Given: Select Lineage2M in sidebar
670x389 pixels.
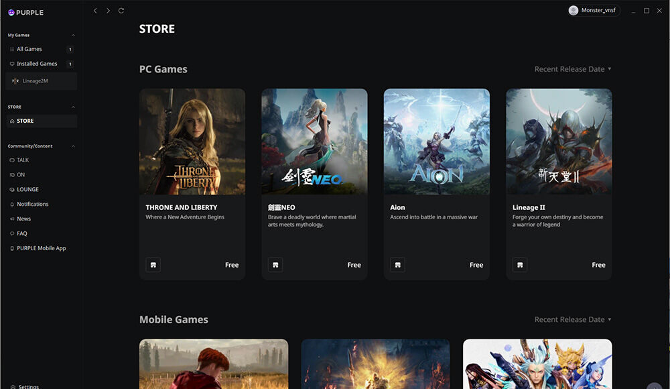Looking at the screenshot, I should (42, 81).
